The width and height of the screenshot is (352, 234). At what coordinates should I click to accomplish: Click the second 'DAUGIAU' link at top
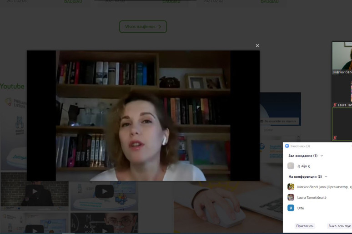(x=171, y=1)
